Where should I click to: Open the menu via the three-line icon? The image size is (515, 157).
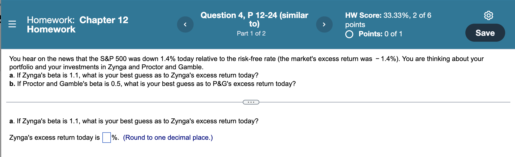[12, 24]
